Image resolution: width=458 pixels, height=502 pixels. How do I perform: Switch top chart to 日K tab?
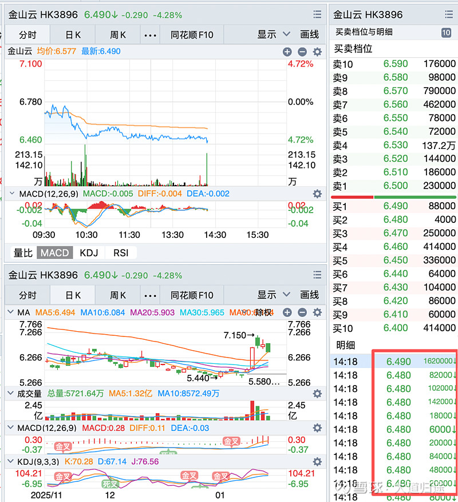tap(73, 34)
